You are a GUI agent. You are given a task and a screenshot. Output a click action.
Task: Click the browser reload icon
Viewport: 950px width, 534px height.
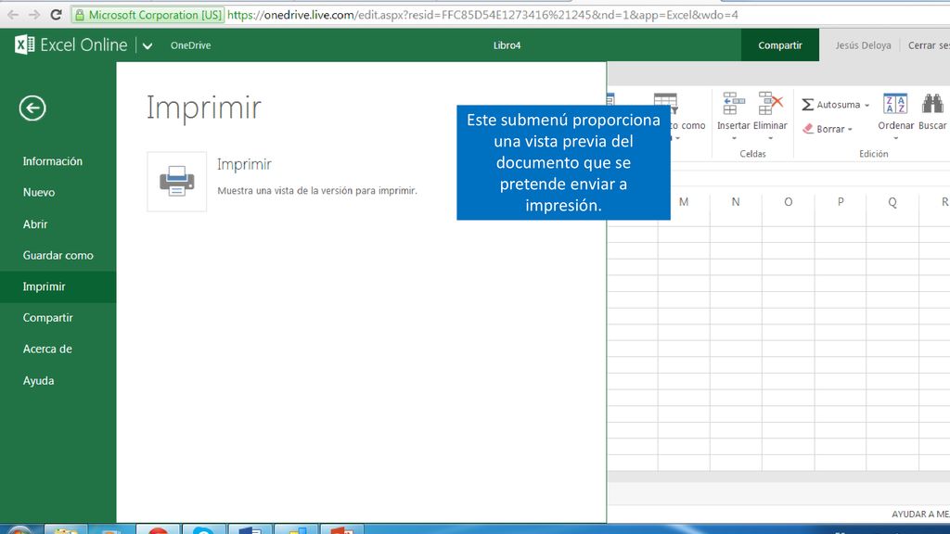(56, 15)
